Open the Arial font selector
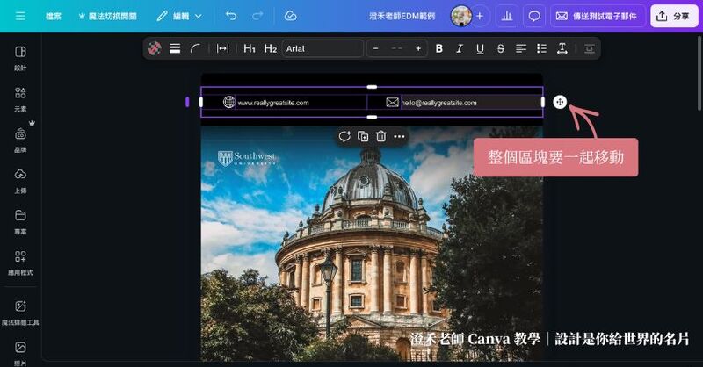703x367 pixels. (322, 48)
